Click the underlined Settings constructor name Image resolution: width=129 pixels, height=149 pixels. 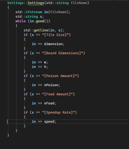coord(36,3)
